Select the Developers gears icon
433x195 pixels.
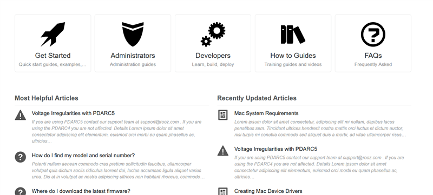tap(213, 34)
